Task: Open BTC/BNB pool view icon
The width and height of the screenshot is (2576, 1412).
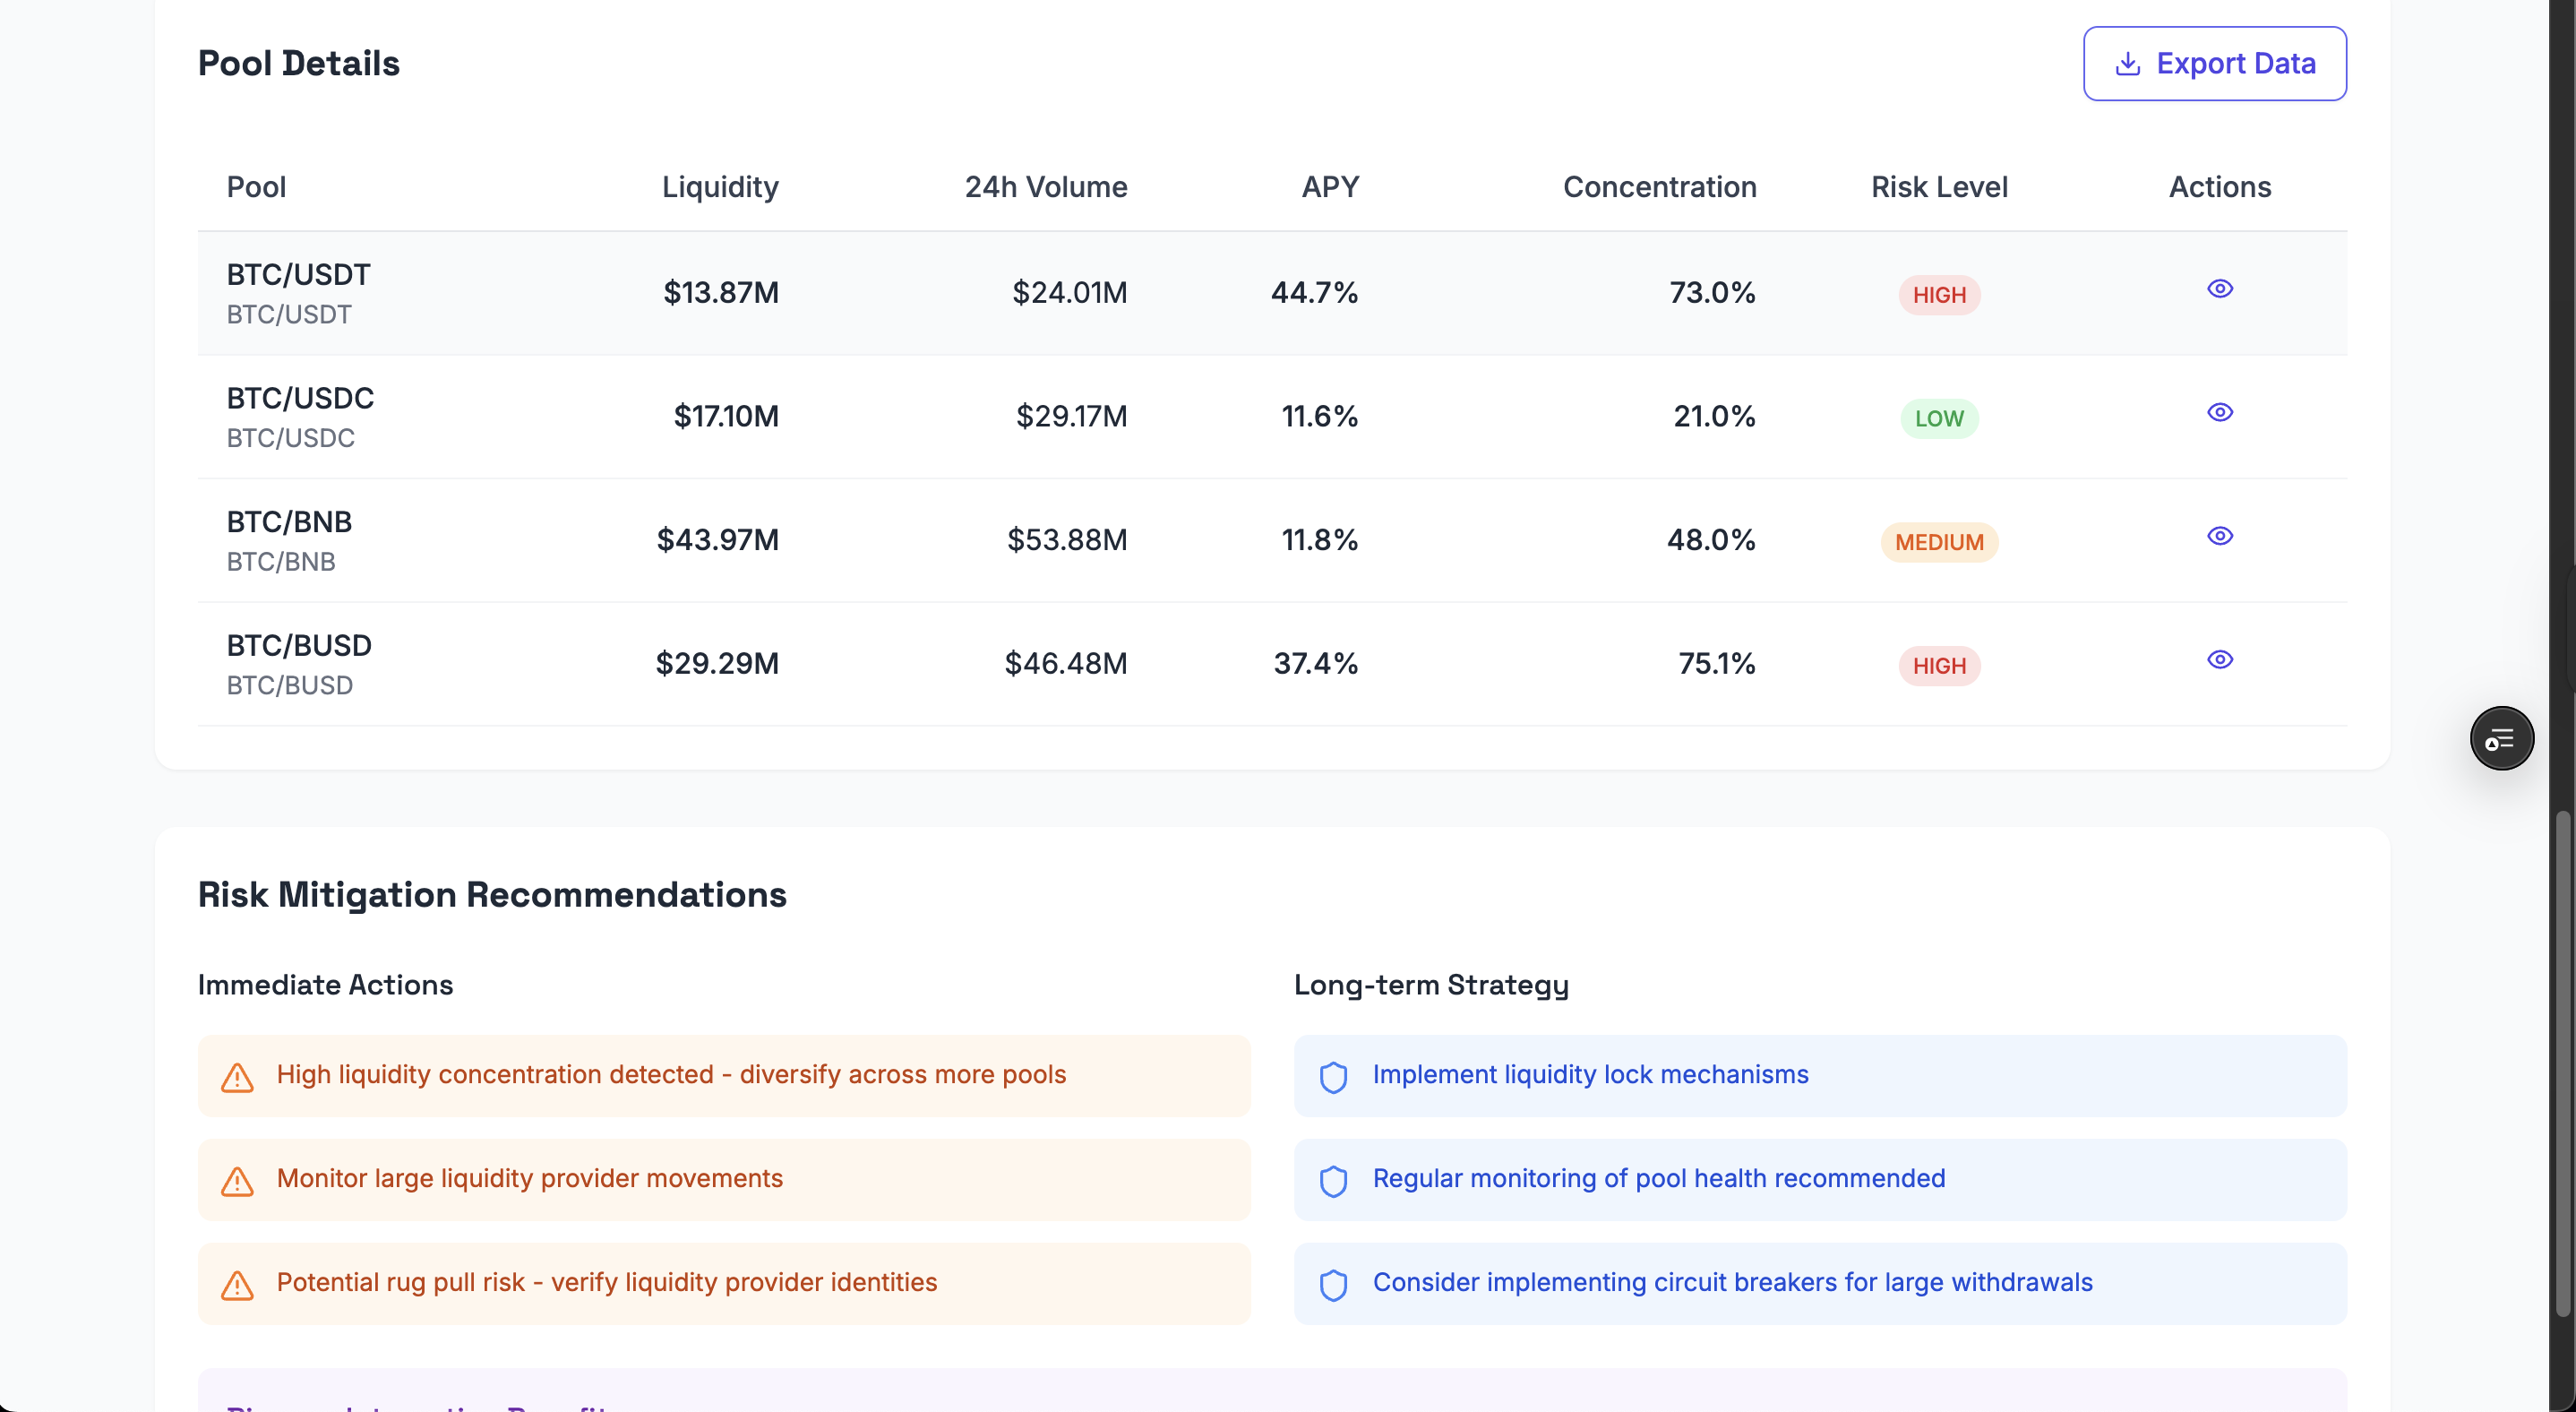Action: [x=2219, y=536]
